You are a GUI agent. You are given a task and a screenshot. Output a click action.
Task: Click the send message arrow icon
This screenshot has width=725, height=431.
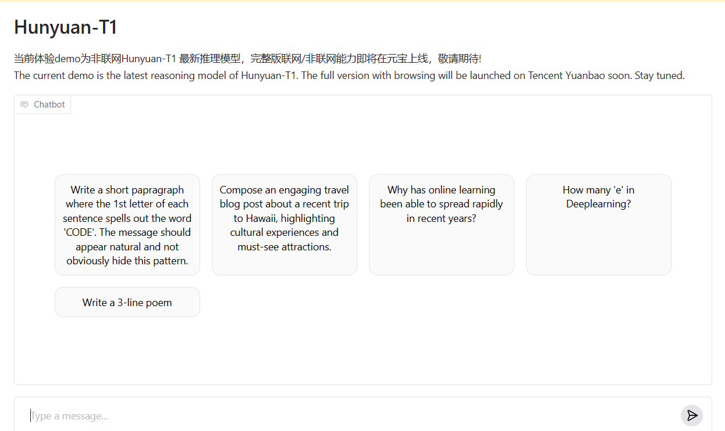pos(692,415)
